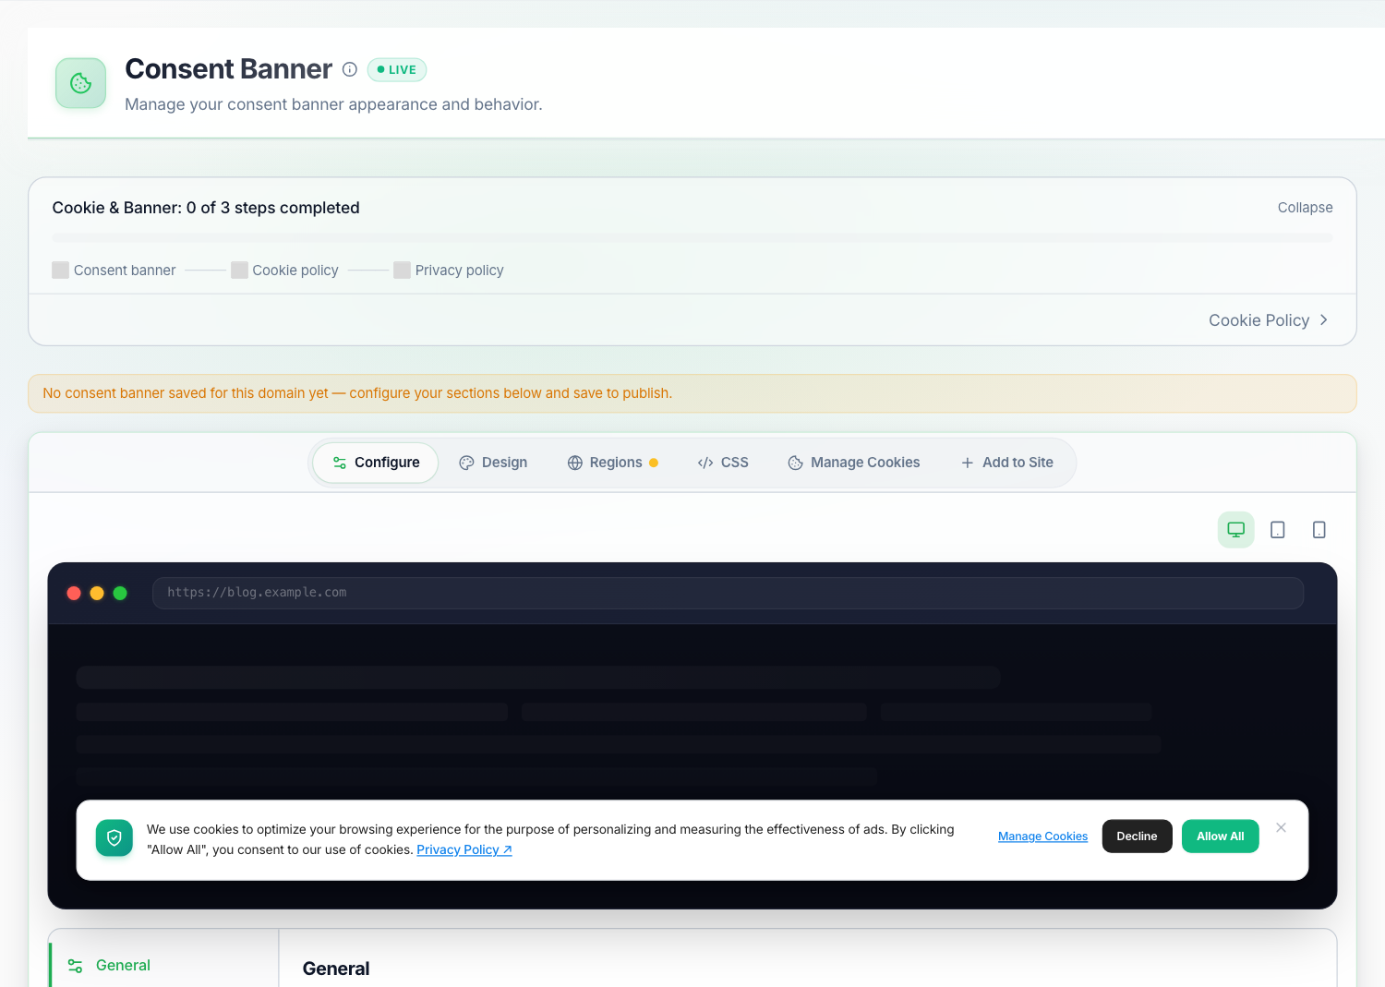Image resolution: width=1385 pixels, height=987 pixels.
Task: Check the Cookie policy step box
Action: pyautogui.click(x=239, y=270)
